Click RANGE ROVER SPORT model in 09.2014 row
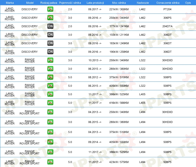The image size is (196, 167). 30,142
